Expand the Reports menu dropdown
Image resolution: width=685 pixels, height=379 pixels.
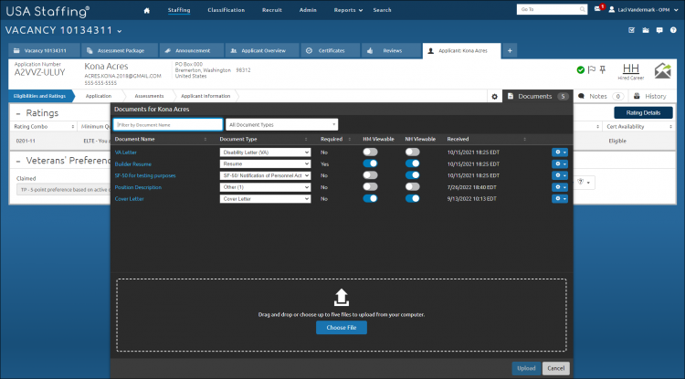tap(348, 10)
